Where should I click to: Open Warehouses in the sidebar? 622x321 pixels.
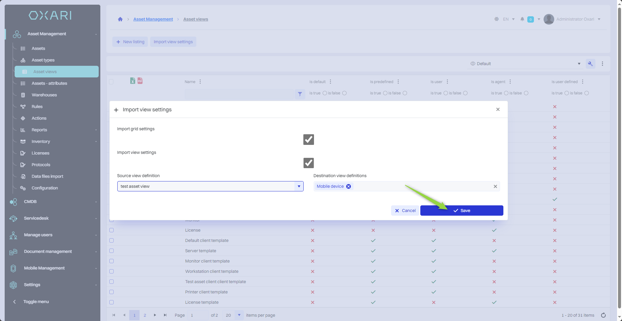click(x=44, y=95)
